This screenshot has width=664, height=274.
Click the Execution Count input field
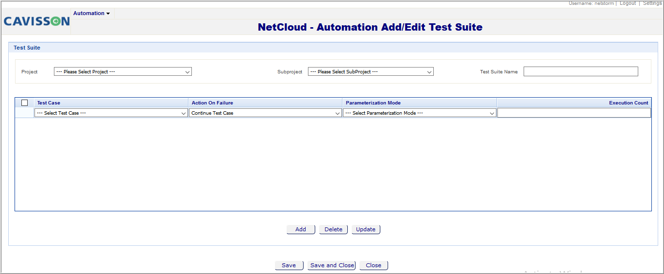tap(574, 113)
